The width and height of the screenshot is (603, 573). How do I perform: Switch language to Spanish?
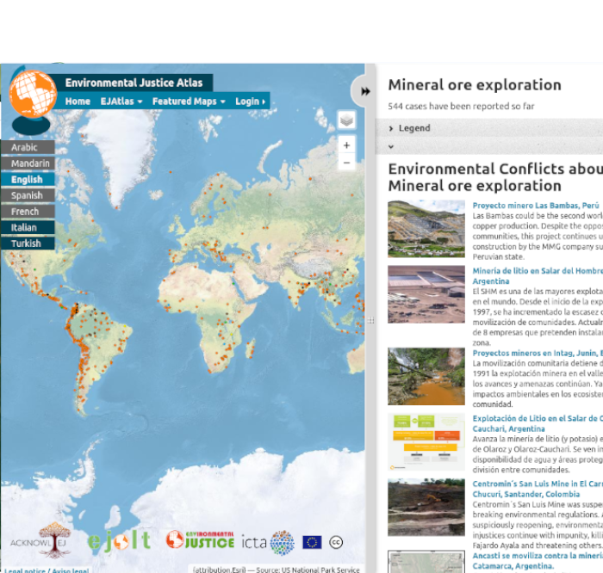pos(28,195)
